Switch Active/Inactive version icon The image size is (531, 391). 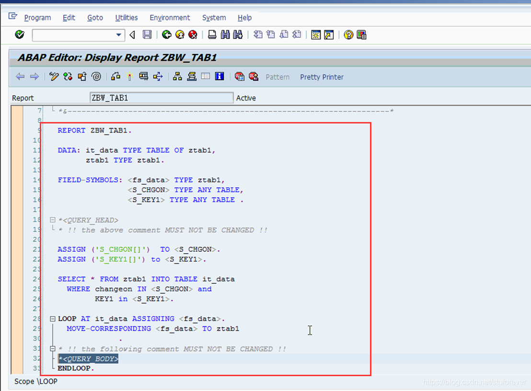coord(68,77)
